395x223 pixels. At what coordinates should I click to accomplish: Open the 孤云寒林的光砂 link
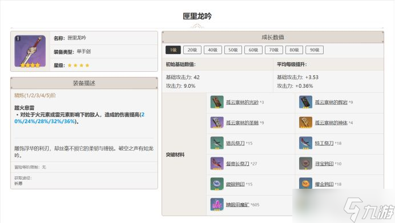click(x=243, y=102)
